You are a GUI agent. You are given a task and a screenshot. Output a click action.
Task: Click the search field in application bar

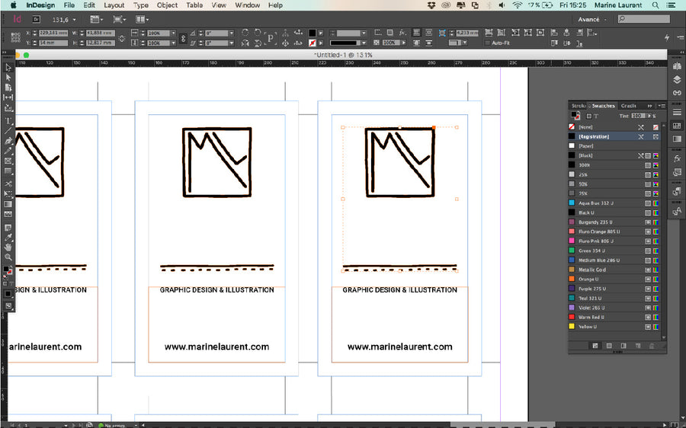tap(643, 19)
